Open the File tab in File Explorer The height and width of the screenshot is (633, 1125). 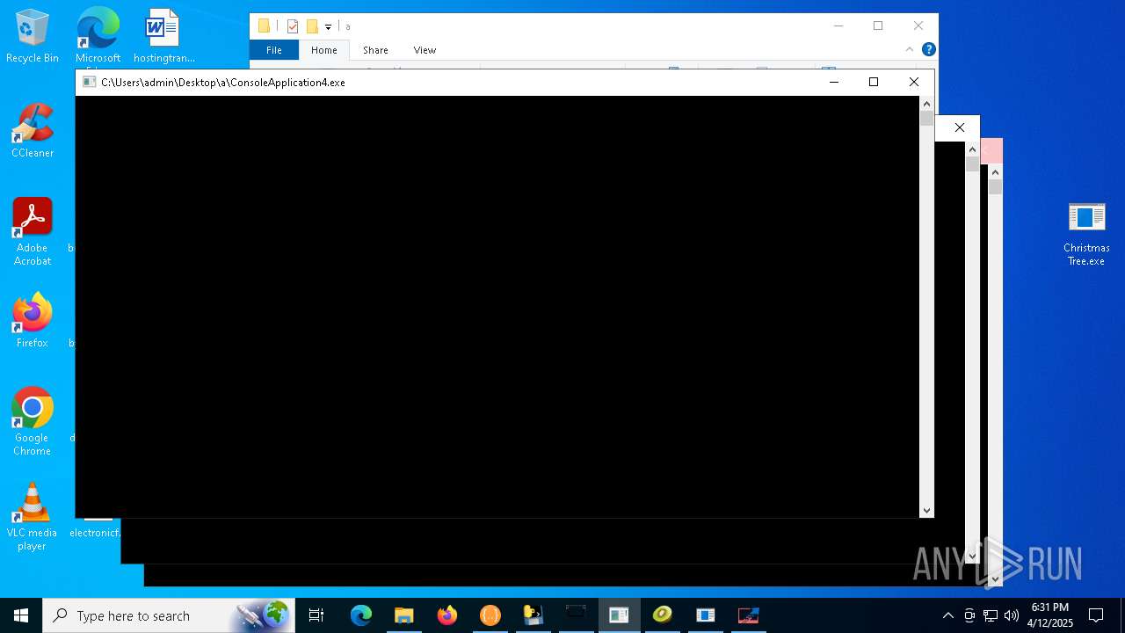[x=274, y=50]
